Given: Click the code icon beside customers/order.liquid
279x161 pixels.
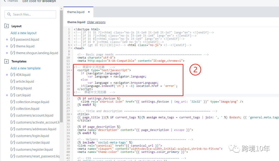Looking at the screenshot, I should (x=13, y=142).
